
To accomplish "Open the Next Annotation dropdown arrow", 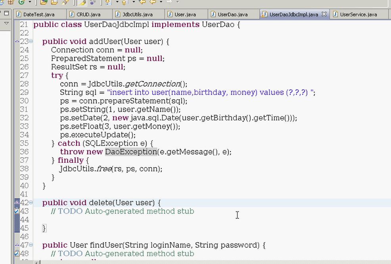I will pyautogui.click(x=117, y=2).
